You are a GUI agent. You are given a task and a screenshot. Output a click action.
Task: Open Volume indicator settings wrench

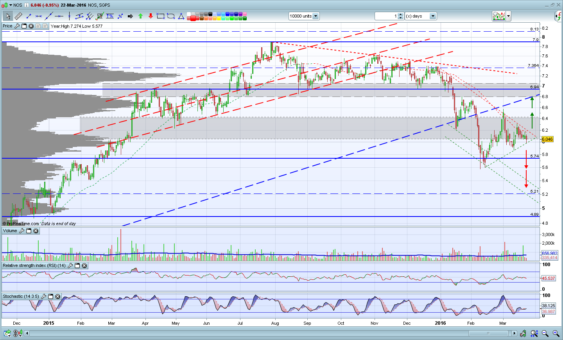coord(22,231)
